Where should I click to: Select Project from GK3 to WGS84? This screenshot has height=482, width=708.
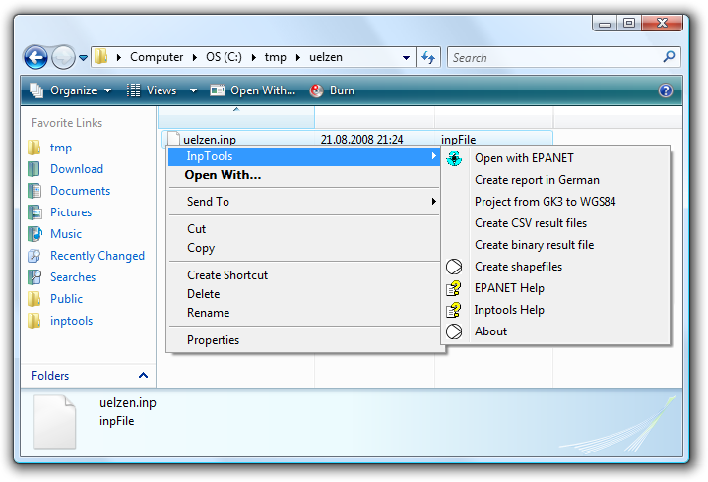555,202
